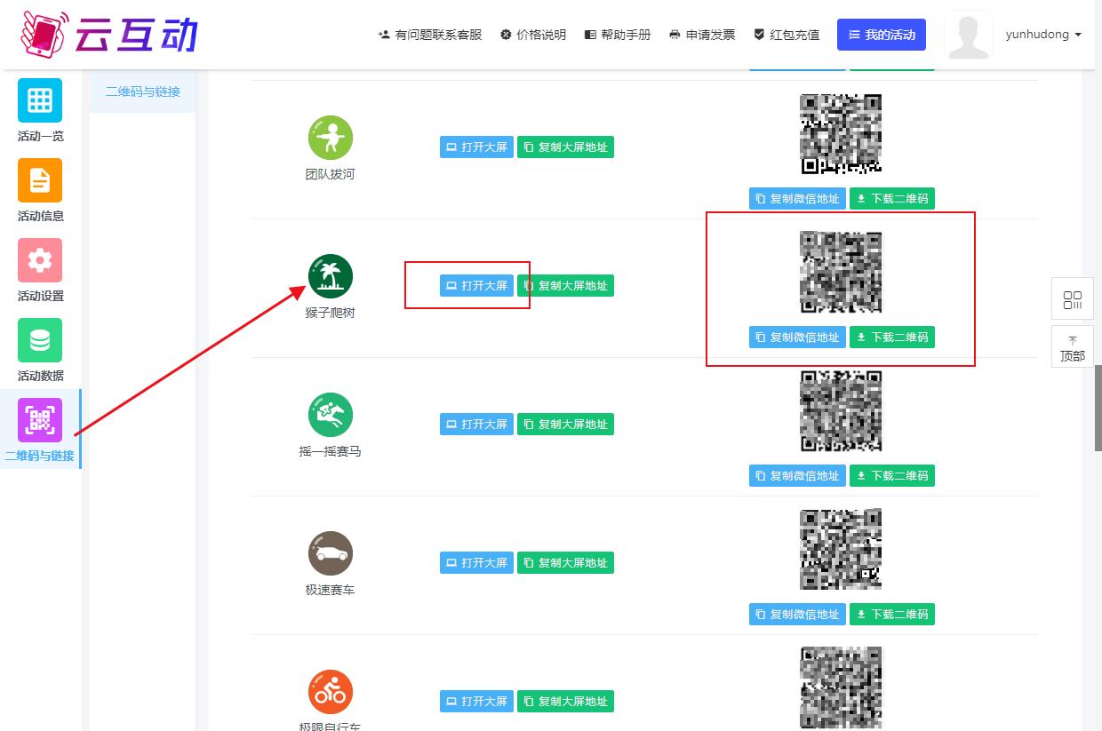This screenshot has height=731, width=1102.
Task: Click 复制大屏地址 for 极限自行车
Action: (x=565, y=702)
